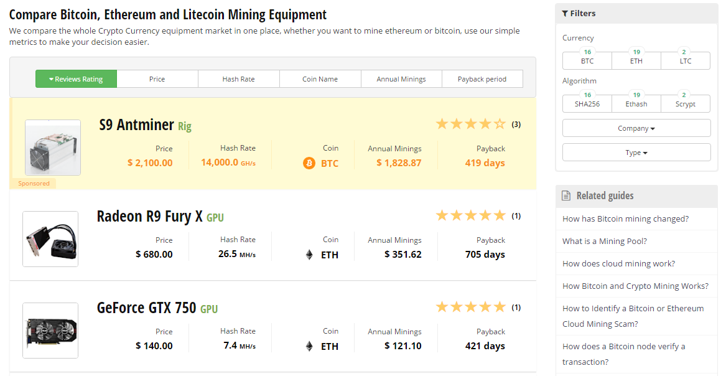
Task: Open 'How does a Bitcoin node verify' guide
Action: point(624,354)
